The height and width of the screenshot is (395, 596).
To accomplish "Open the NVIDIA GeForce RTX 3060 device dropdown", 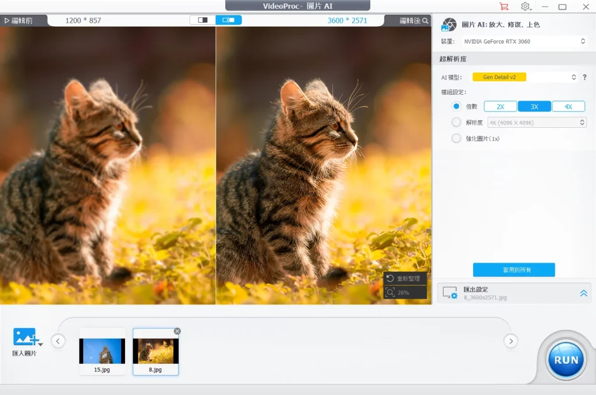I will click(x=524, y=42).
